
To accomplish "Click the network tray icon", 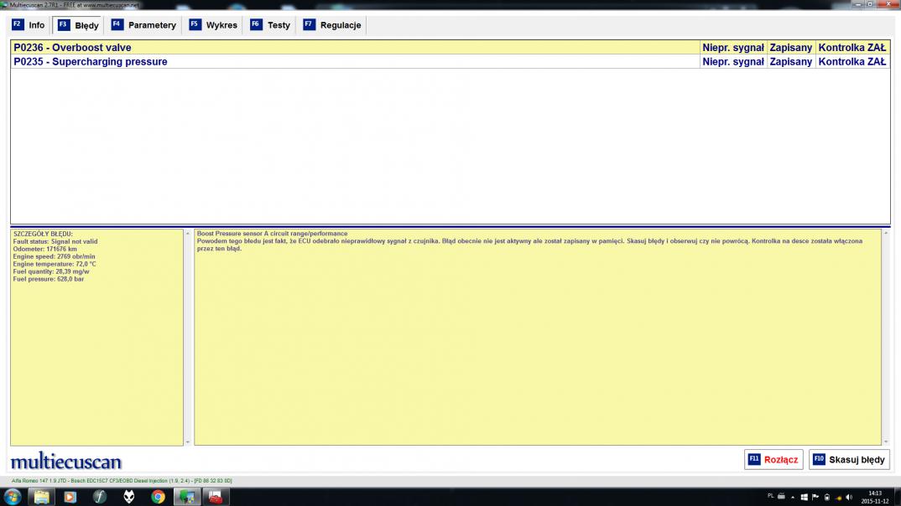I will (x=839, y=498).
